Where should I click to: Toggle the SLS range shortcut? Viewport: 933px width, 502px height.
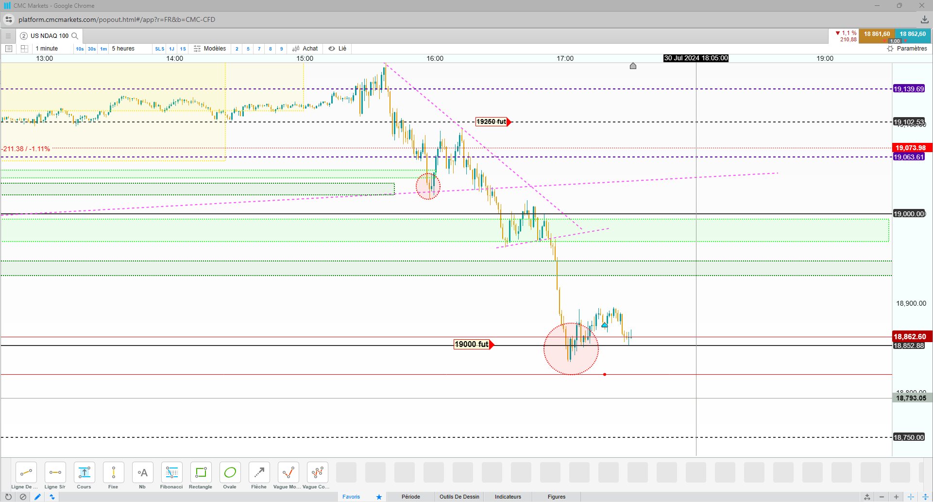click(x=160, y=49)
